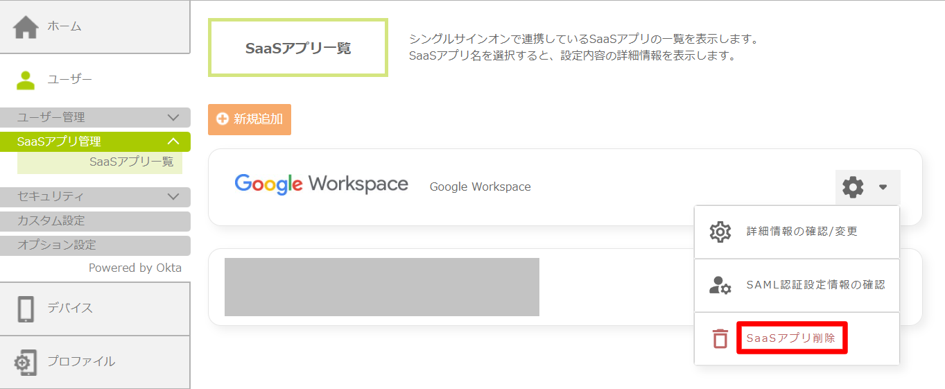Open the gear dropdown arrow
The image size is (945, 389).
pos(883,187)
